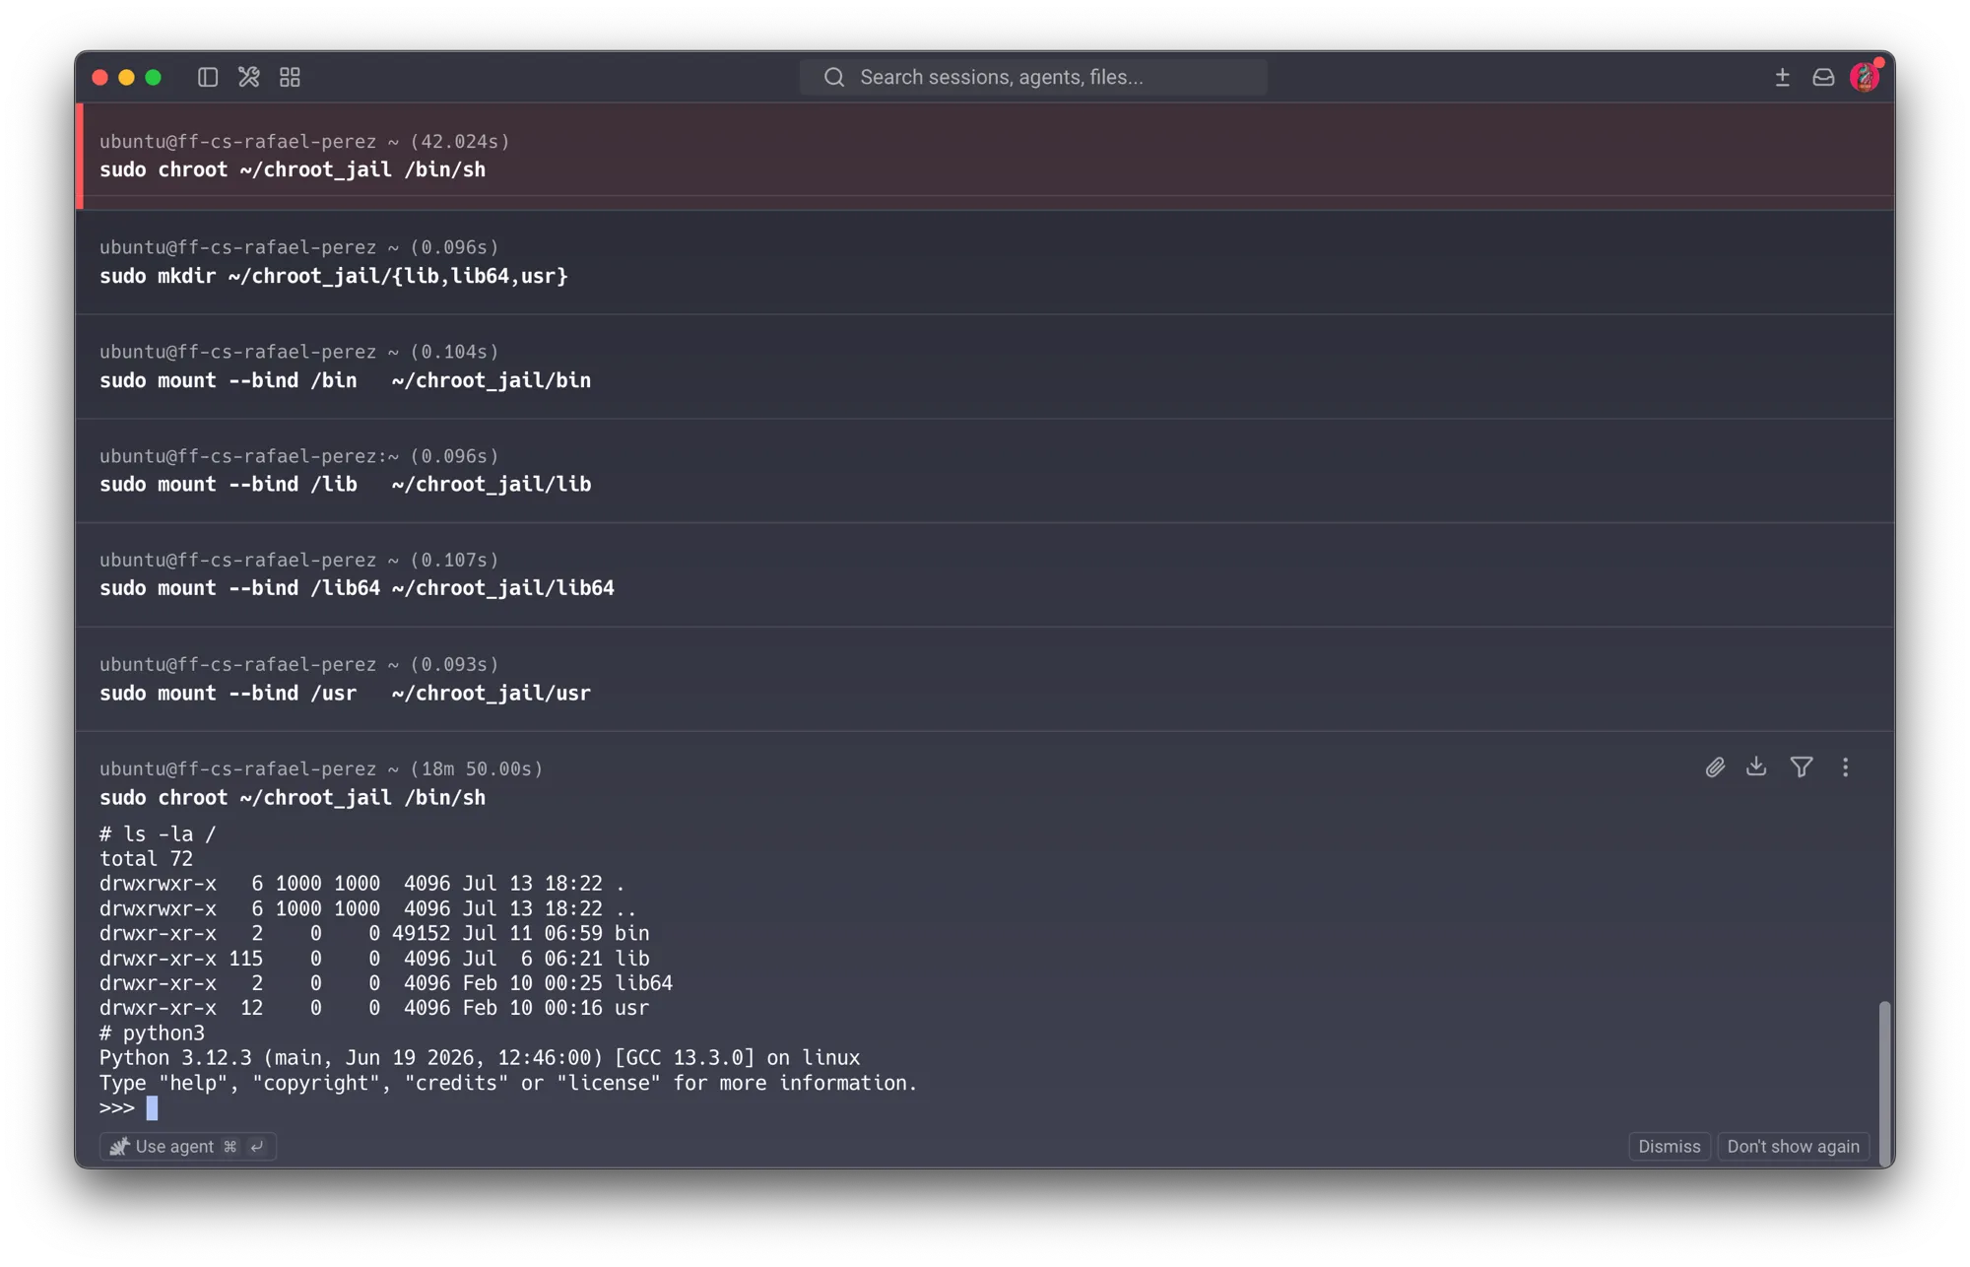
Task: Attach block as context with paperclip icon
Action: tap(1715, 767)
